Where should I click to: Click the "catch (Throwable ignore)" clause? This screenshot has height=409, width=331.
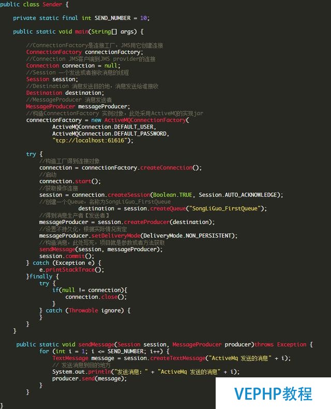(85, 311)
